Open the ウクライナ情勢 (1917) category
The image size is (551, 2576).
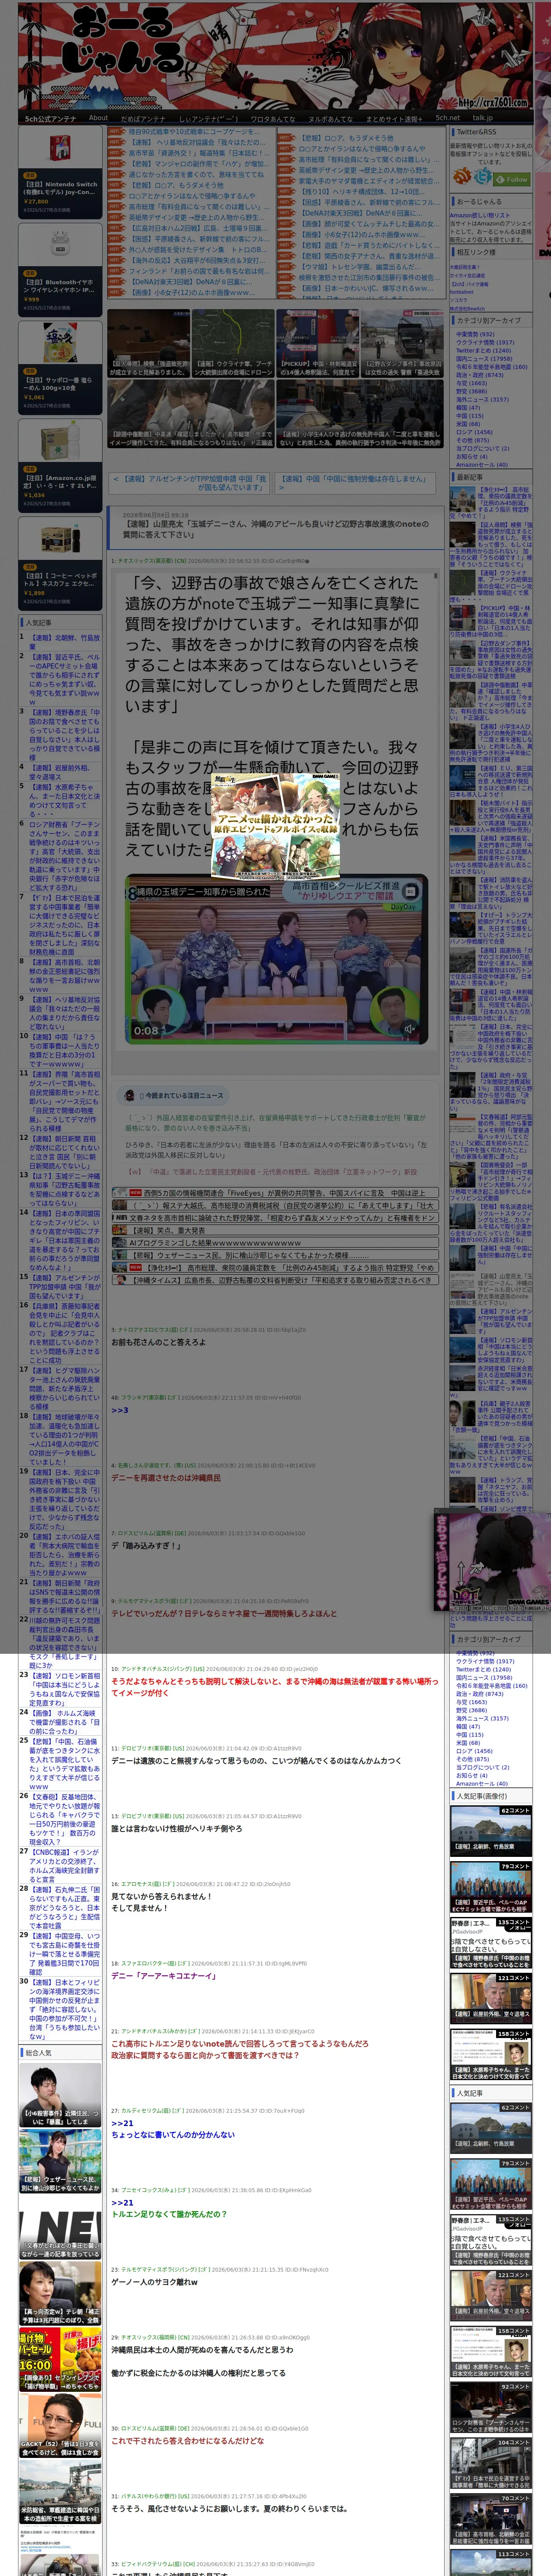485,342
